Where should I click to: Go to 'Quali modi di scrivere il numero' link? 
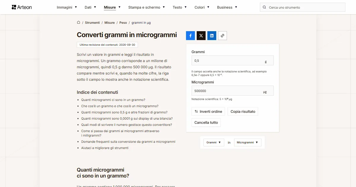pos(127,125)
